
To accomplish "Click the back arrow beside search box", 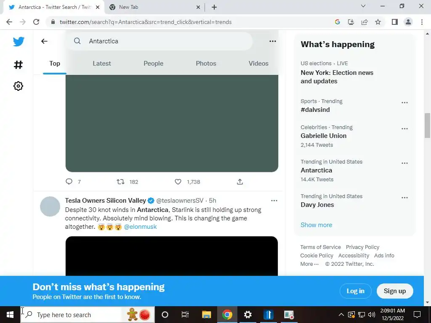I will point(44,41).
